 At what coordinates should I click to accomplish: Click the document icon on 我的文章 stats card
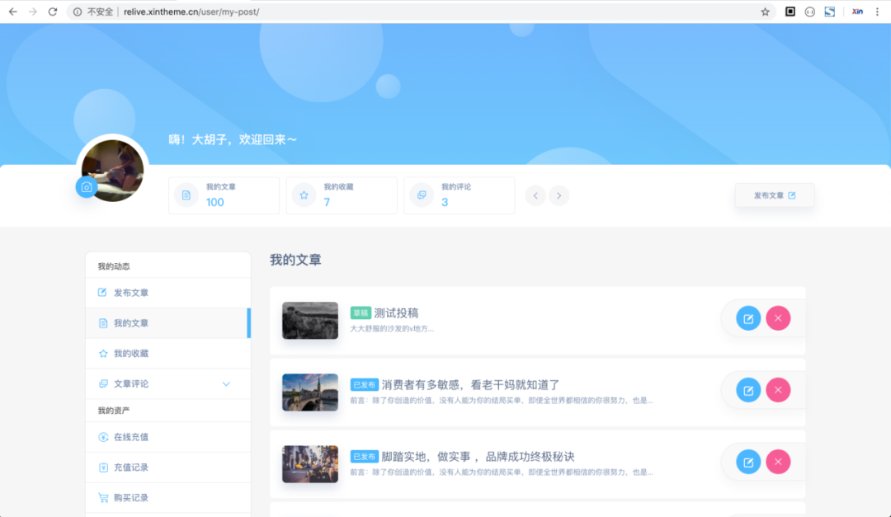[185, 195]
